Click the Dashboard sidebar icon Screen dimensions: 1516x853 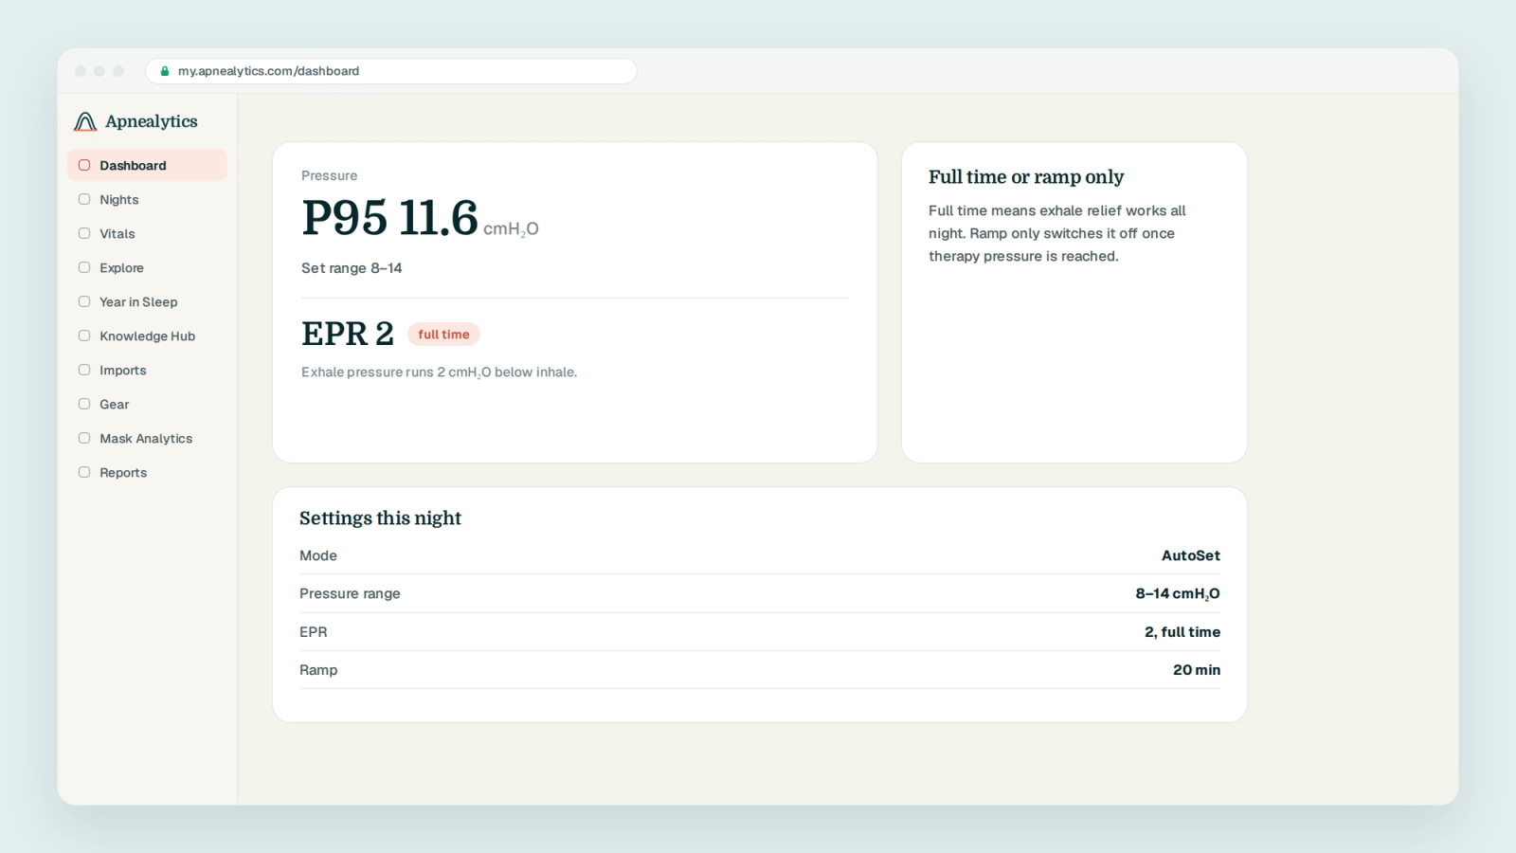[84, 165]
